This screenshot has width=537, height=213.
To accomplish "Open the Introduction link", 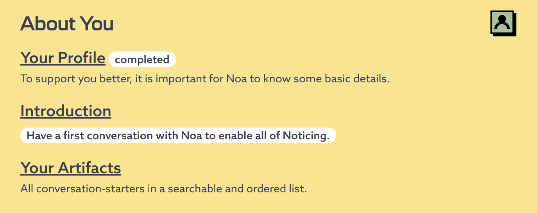I will tap(66, 111).
